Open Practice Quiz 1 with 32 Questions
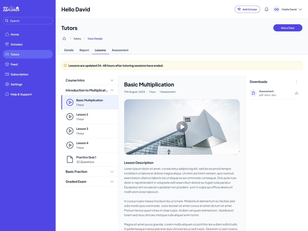The width and height of the screenshot is (308, 231). (90, 160)
